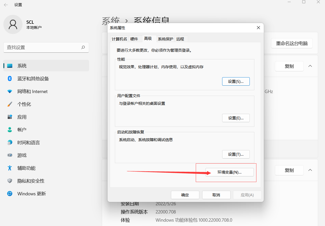Viewport: 325px width, 226px height.
Task: Click the 本地帐户 label under SCL
Action: [x=34, y=27]
